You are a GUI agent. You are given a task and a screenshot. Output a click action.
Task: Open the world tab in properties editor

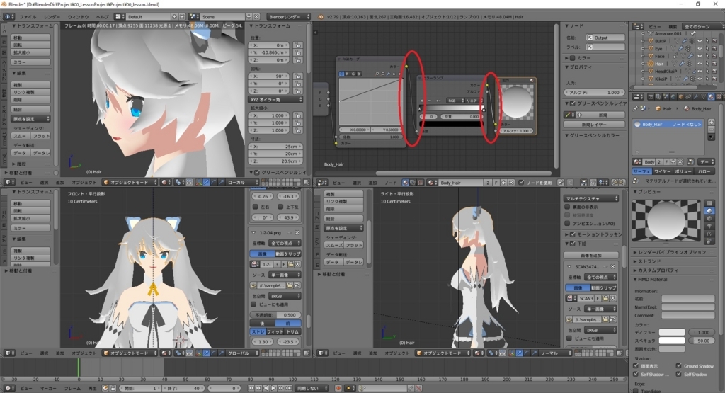click(x=673, y=96)
